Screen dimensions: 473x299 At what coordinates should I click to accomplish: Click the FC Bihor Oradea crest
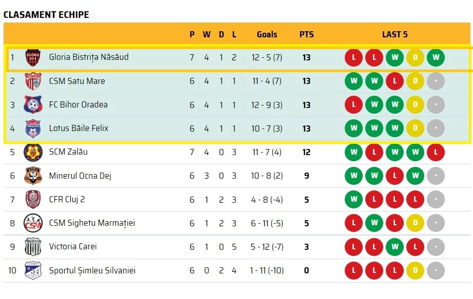[33, 104]
